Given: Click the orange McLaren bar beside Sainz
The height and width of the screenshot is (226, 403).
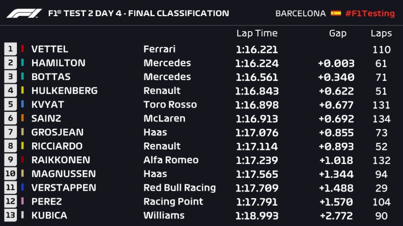Looking at the screenshot, I should point(23,118).
